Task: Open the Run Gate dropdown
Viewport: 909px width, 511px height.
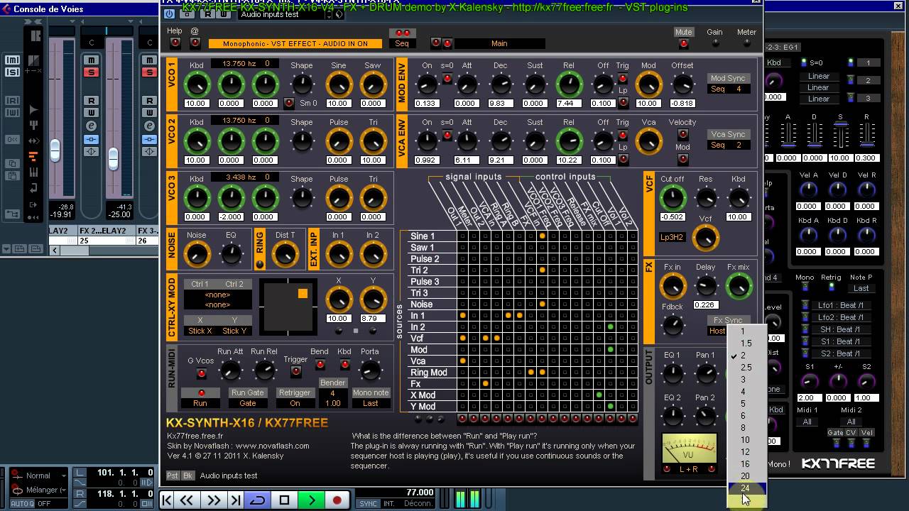Action: tap(247, 403)
